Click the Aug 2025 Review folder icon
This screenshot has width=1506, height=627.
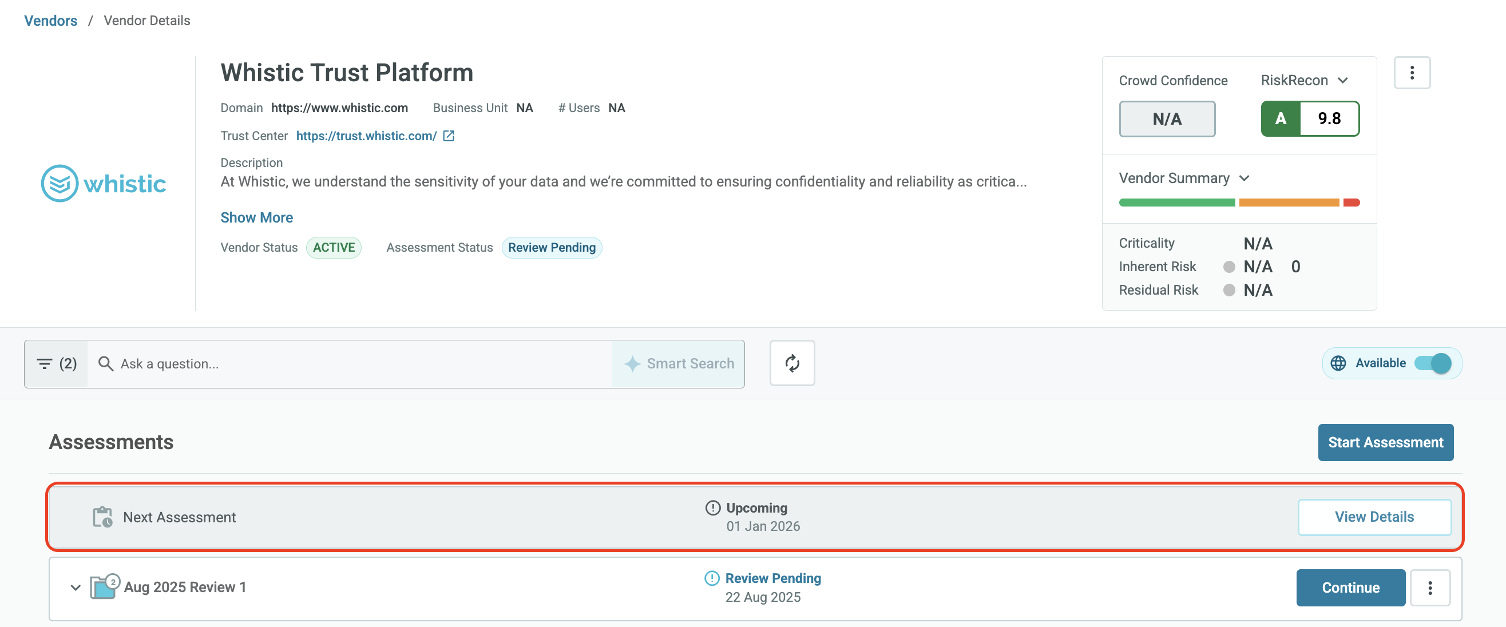105,586
